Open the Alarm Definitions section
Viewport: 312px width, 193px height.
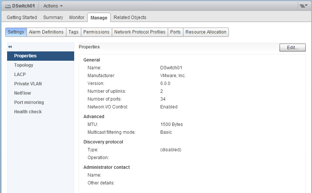tap(46, 32)
